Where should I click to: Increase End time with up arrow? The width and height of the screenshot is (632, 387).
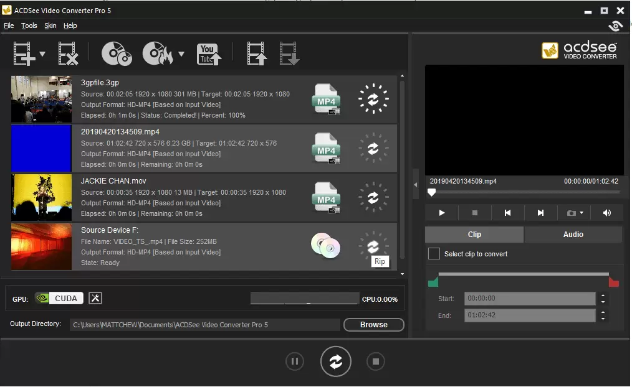[603, 312]
